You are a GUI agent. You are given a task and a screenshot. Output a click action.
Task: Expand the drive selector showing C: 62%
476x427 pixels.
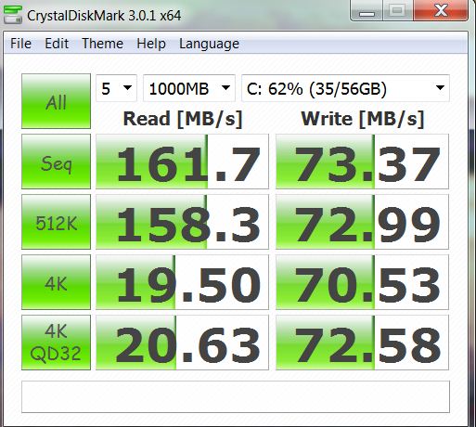pos(345,88)
